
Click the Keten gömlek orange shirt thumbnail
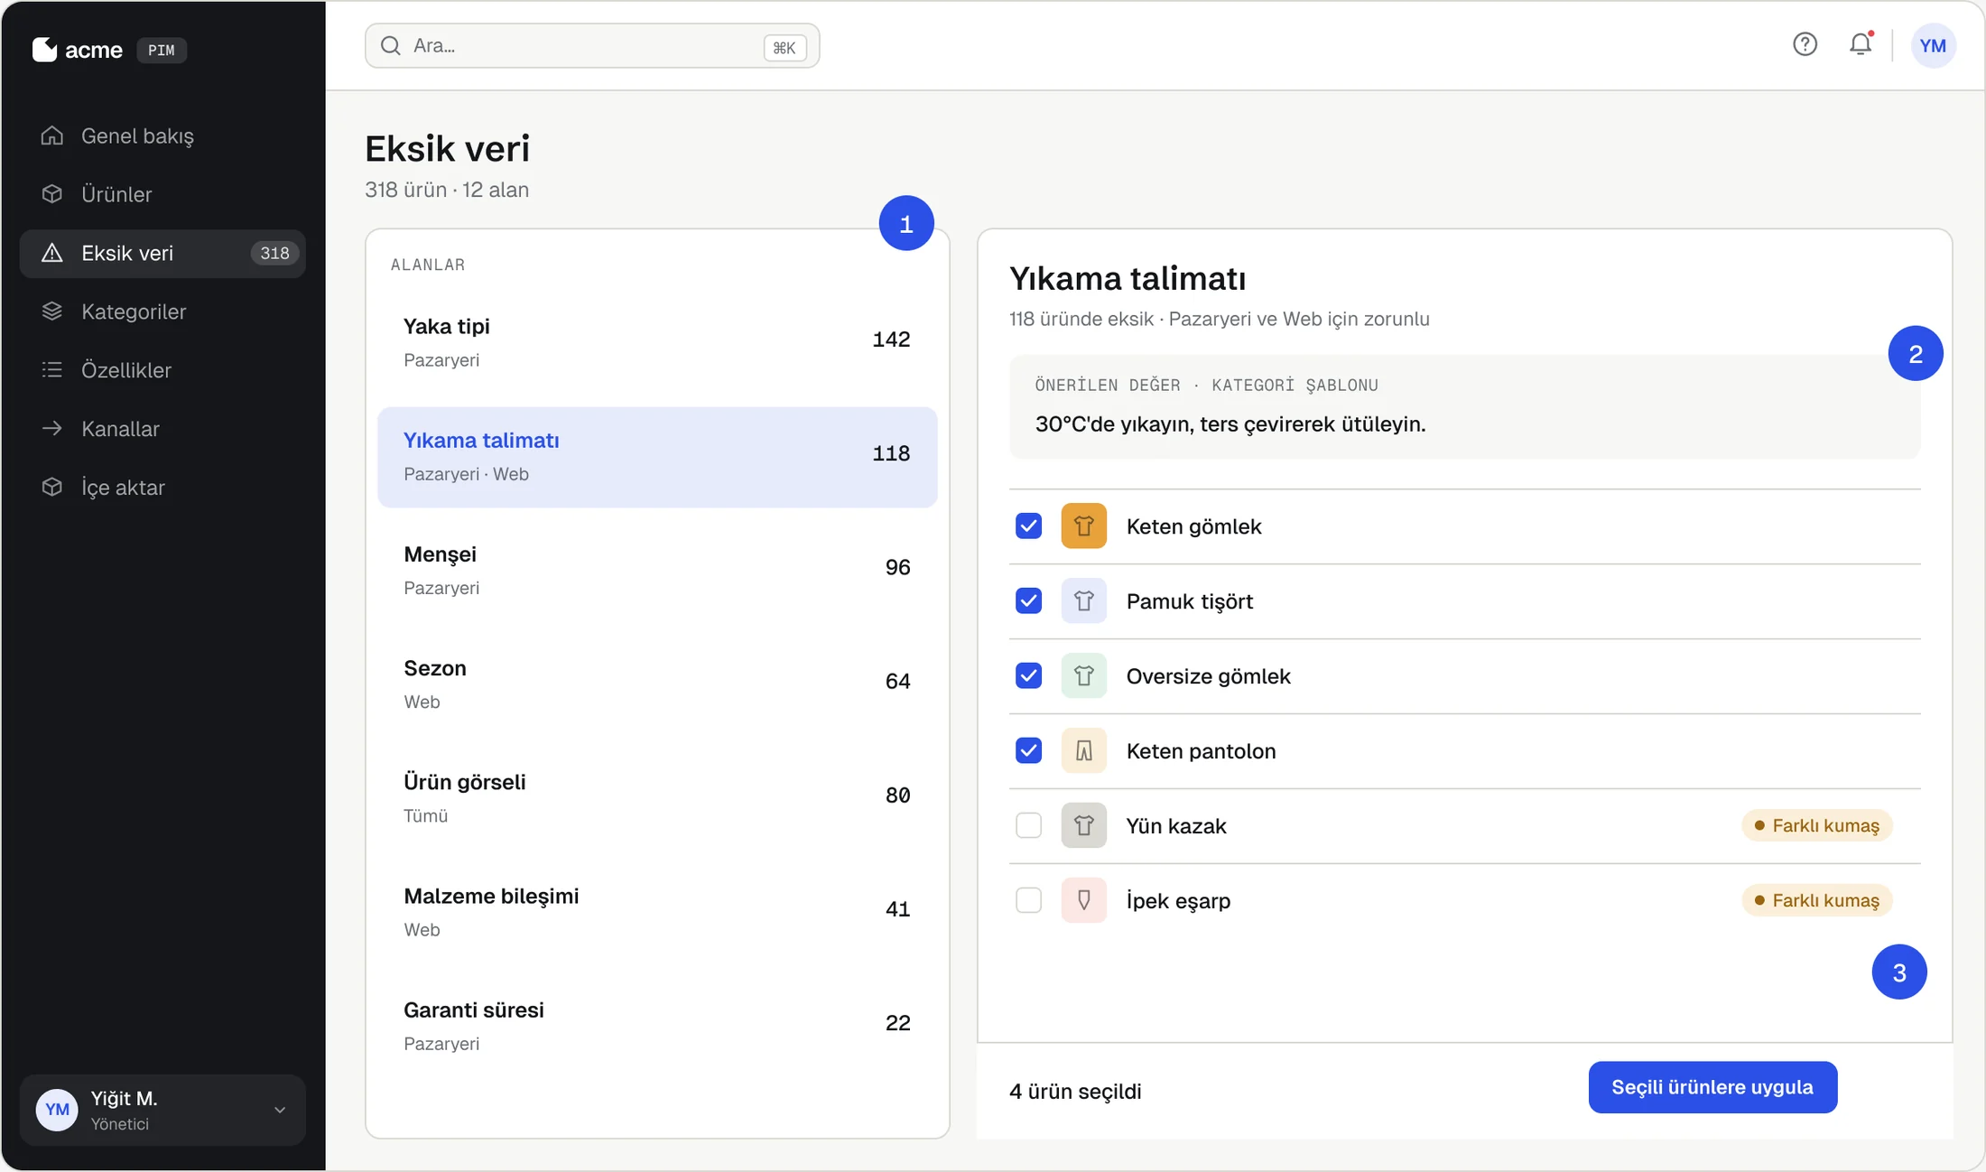click(x=1083, y=526)
